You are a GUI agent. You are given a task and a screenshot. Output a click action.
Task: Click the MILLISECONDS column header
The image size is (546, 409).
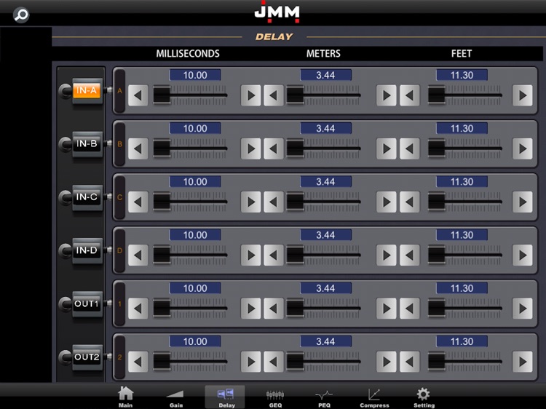point(188,54)
